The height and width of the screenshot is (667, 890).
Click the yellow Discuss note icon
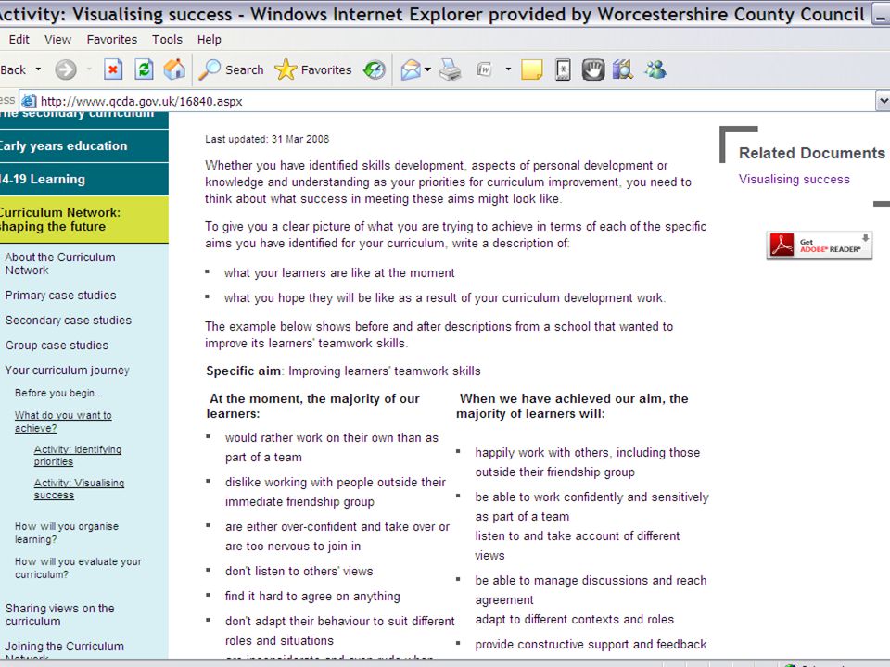[x=531, y=69]
